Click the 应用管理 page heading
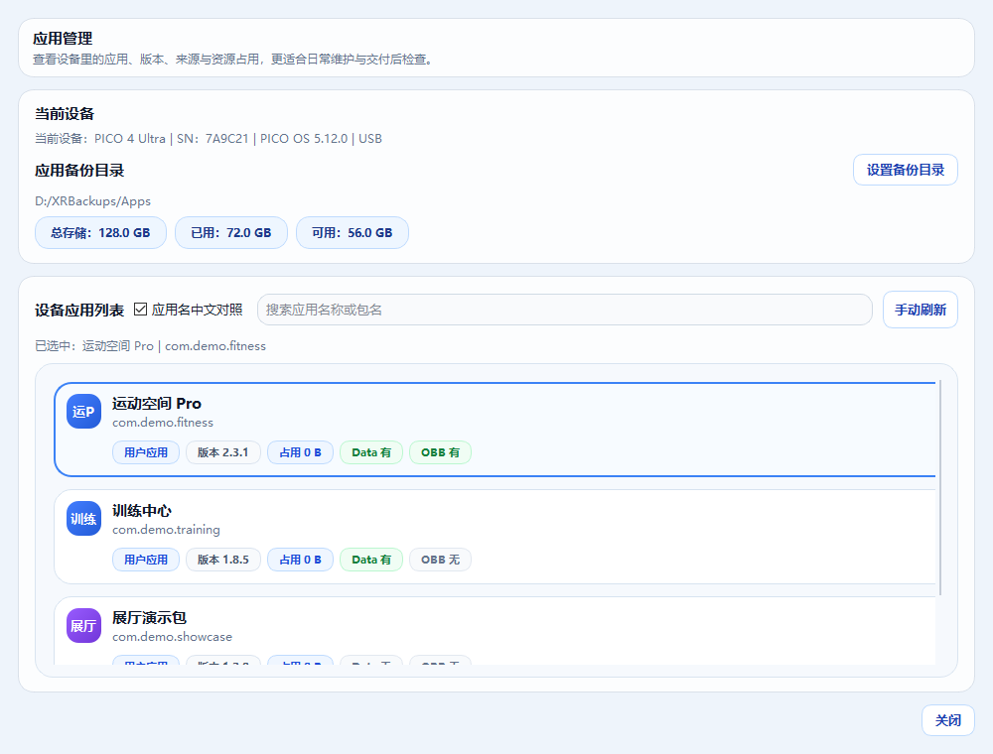The image size is (993, 754). tap(63, 39)
